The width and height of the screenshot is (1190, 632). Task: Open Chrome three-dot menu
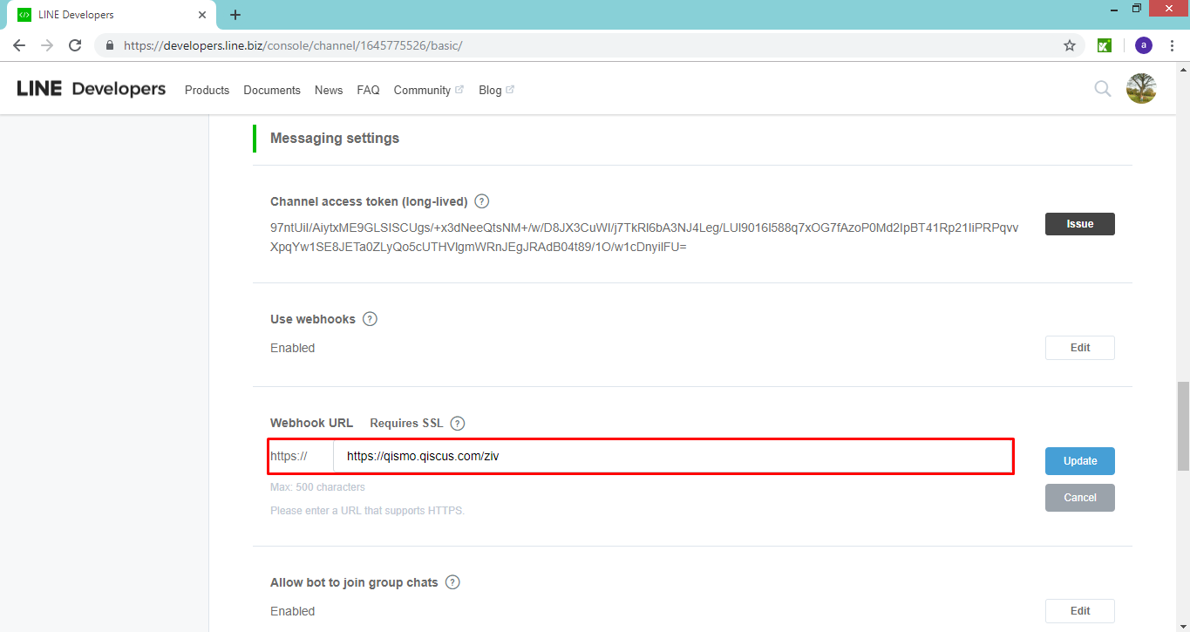[x=1172, y=45]
